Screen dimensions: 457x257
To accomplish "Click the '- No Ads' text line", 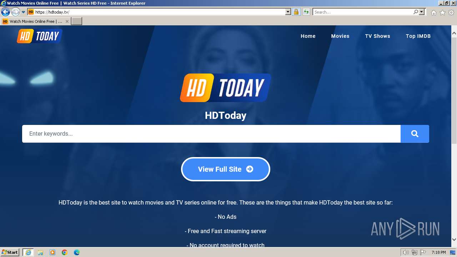I will [x=226, y=217].
